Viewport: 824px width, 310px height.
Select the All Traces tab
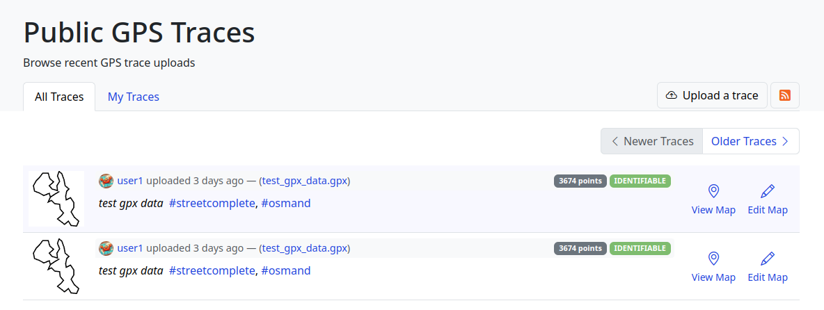(x=59, y=97)
